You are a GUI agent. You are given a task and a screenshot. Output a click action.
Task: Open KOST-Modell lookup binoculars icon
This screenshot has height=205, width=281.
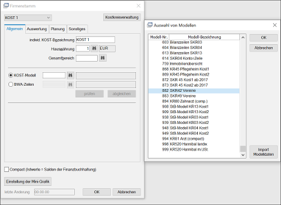point(70,75)
